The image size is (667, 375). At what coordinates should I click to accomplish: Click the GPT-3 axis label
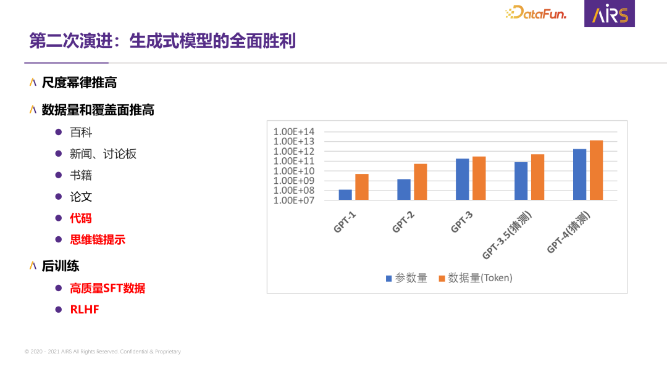pyautogui.click(x=462, y=222)
